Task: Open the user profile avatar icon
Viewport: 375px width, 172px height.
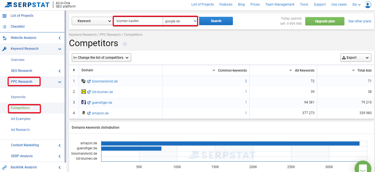Action: pyautogui.click(x=368, y=4)
